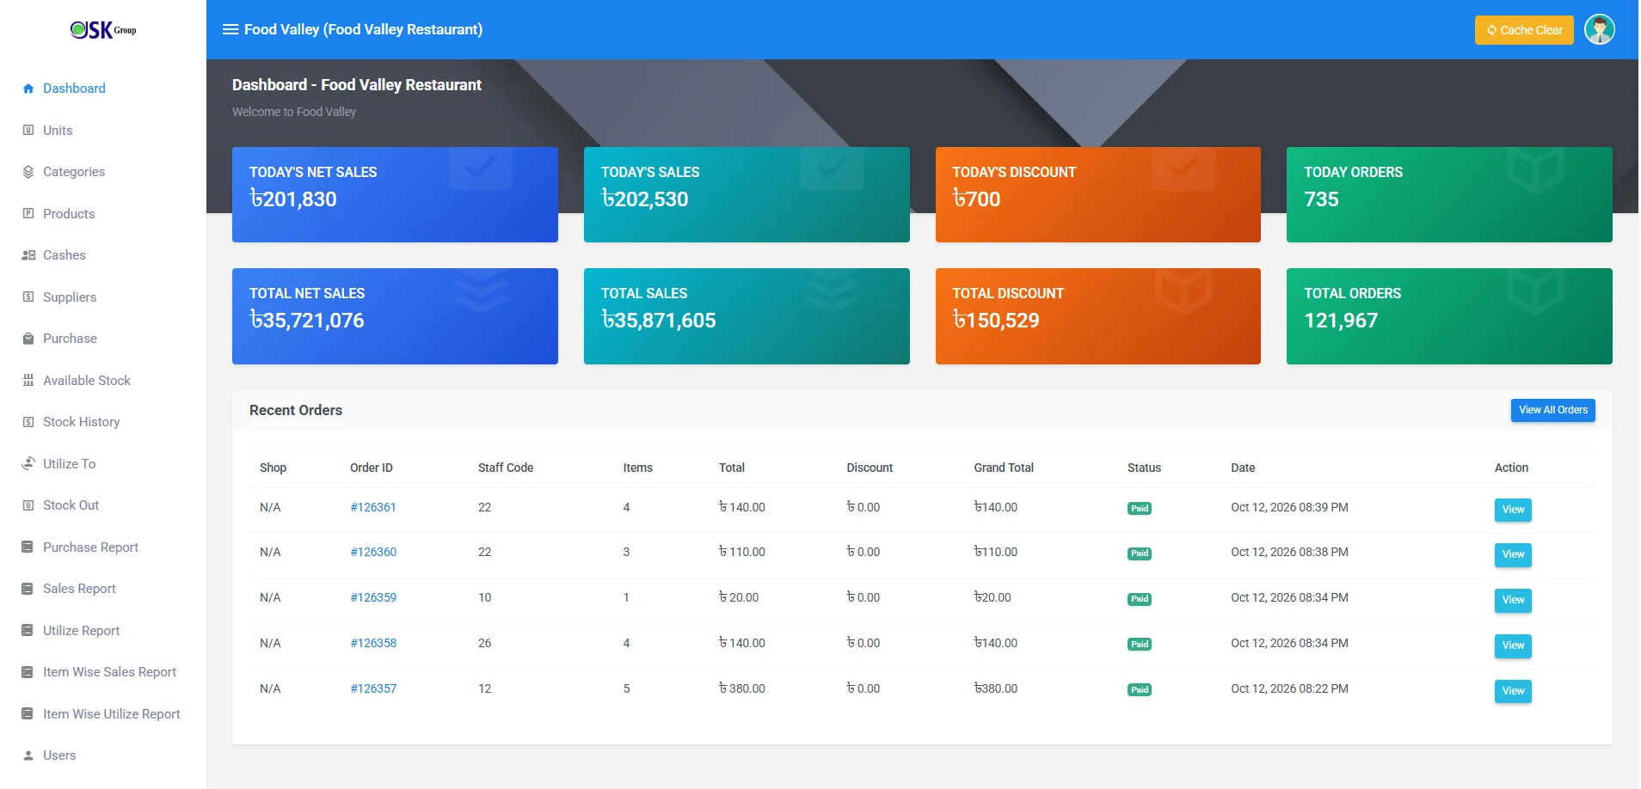Click the Total Sales card
Screen dimensions: 1641x789
(747, 316)
